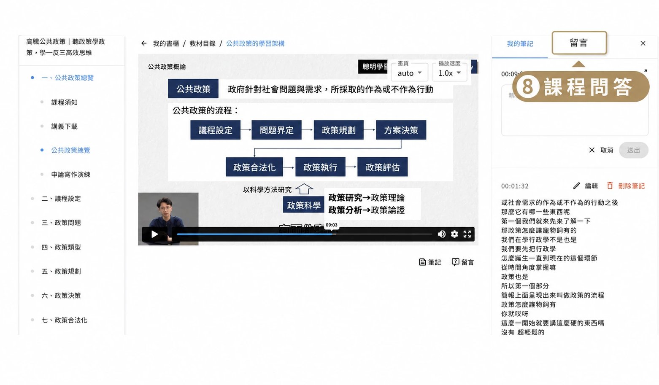Image resolution: width=659 pixels, height=385 pixels.
Task: Open 課程須知 lesson
Action: click(x=64, y=102)
